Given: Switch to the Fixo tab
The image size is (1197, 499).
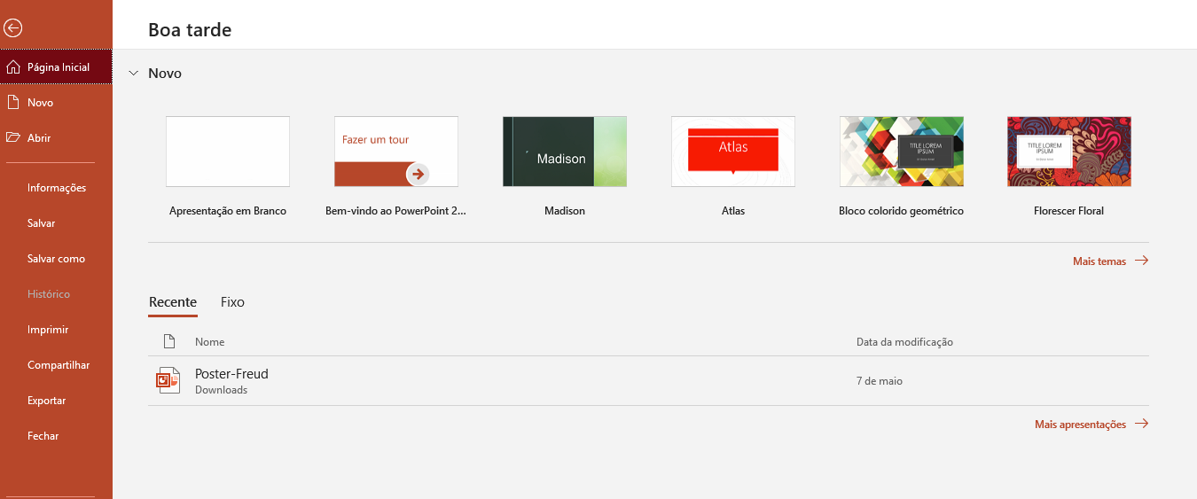Looking at the screenshot, I should tap(232, 302).
